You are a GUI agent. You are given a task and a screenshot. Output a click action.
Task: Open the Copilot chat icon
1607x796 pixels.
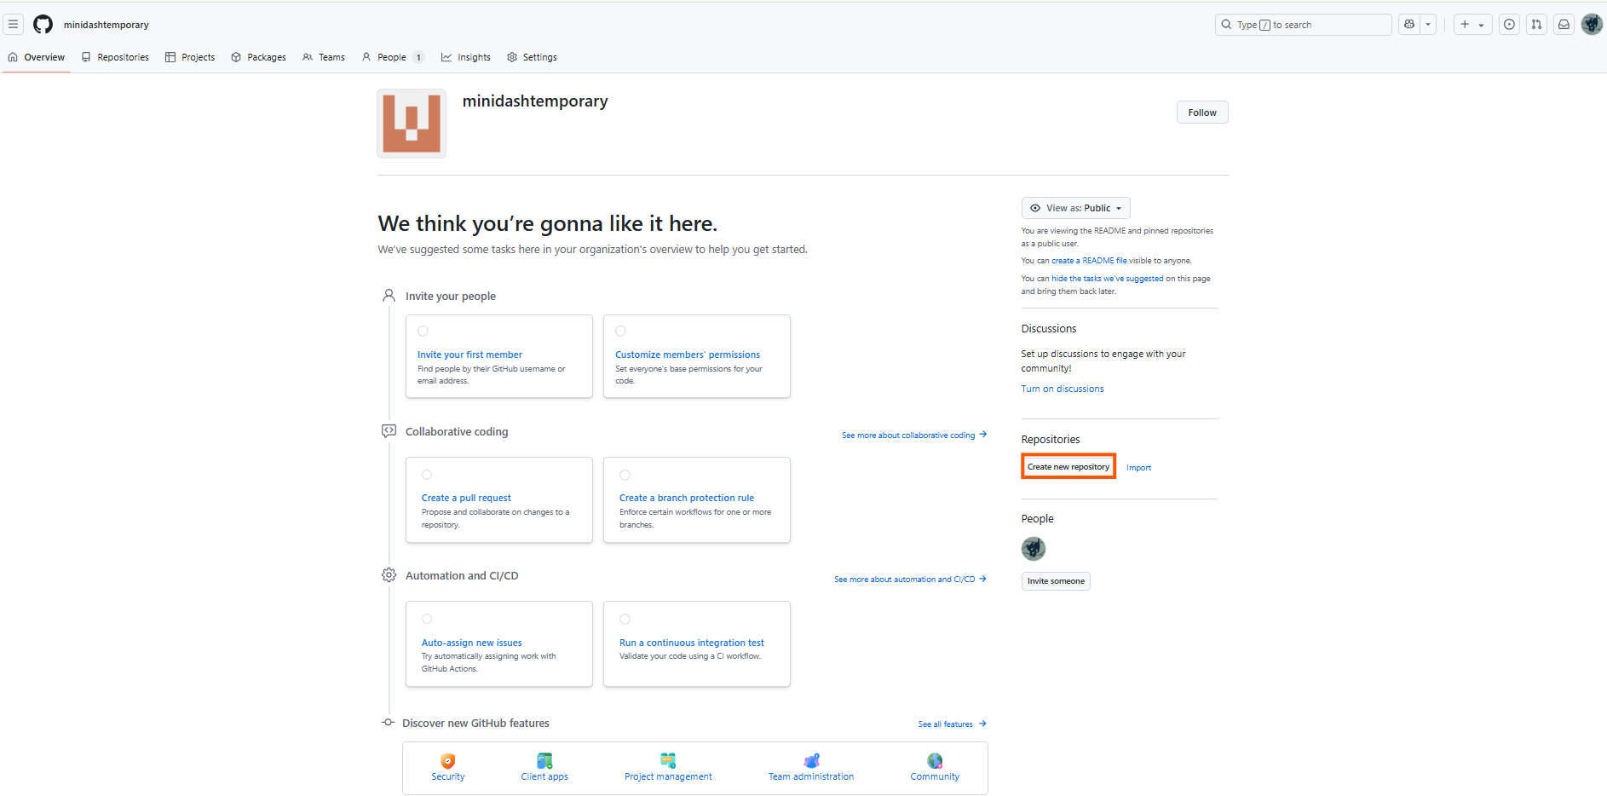tap(1409, 25)
